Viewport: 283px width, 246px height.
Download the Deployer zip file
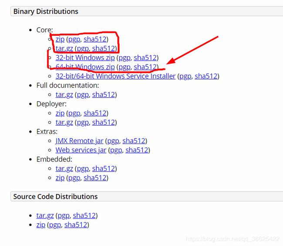(x=60, y=113)
